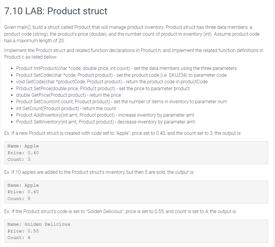The image size is (275, 247).
Task: Click the paragraph mentioning Product.h and Product.c
Action: pos(134,54)
